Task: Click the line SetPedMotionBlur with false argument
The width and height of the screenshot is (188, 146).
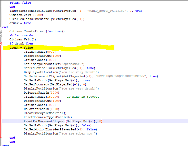Action: click(60, 129)
